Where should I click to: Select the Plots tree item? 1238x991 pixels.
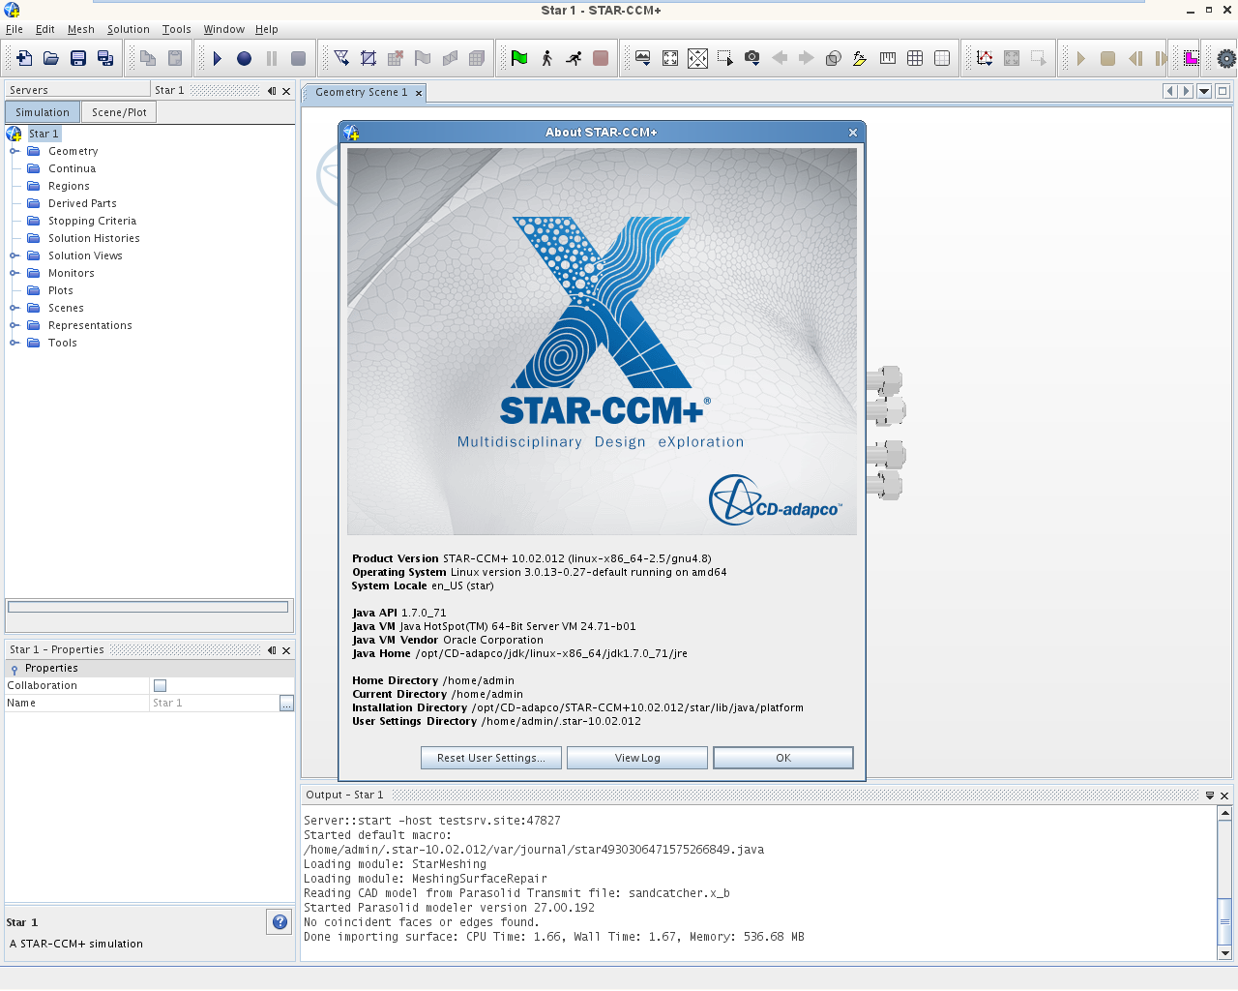click(60, 290)
